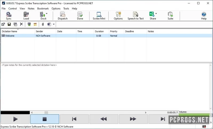Image resolution: width=213 pixels, height=129 pixels.
Task: Click the Notes column header
Action: coord(179,31)
